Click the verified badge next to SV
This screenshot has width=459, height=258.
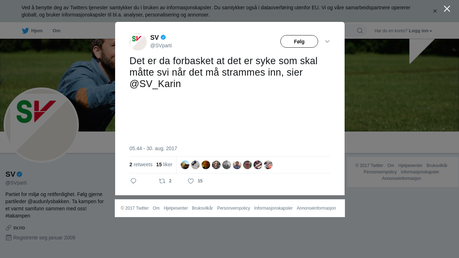[163, 37]
